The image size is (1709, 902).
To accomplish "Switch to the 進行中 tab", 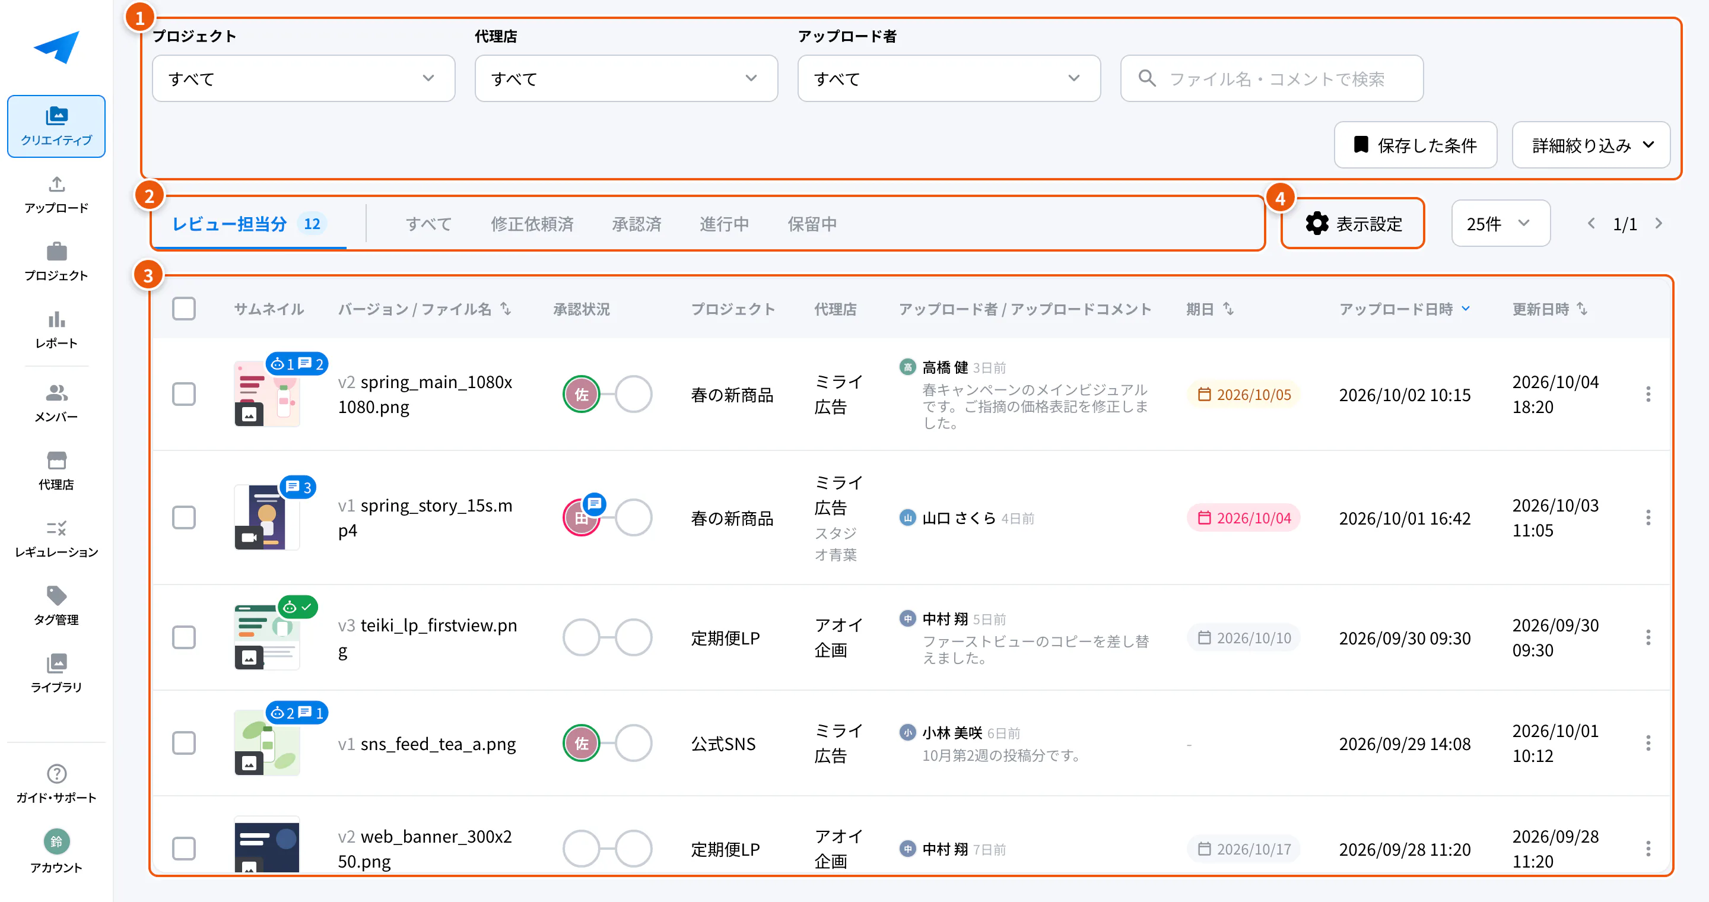I will click(725, 224).
